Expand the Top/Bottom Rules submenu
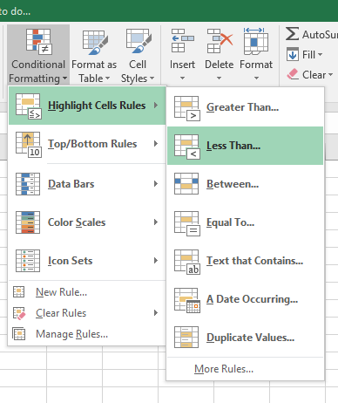Image resolution: width=338 pixels, height=403 pixels. pyautogui.click(x=87, y=144)
